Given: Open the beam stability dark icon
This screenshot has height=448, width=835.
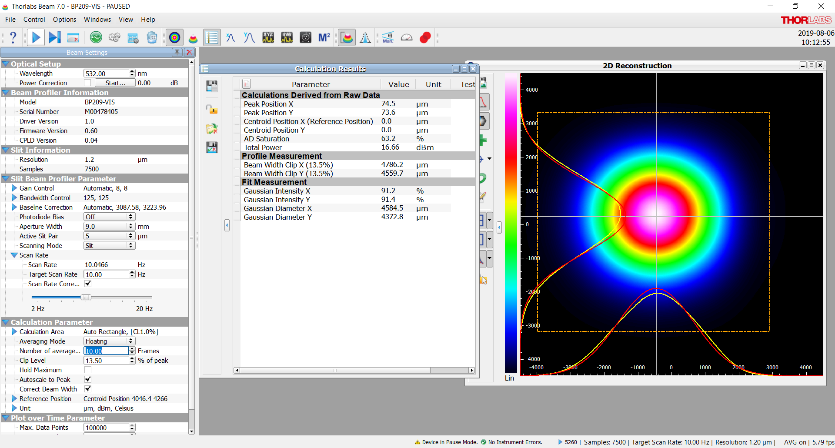Looking at the screenshot, I should pos(306,38).
